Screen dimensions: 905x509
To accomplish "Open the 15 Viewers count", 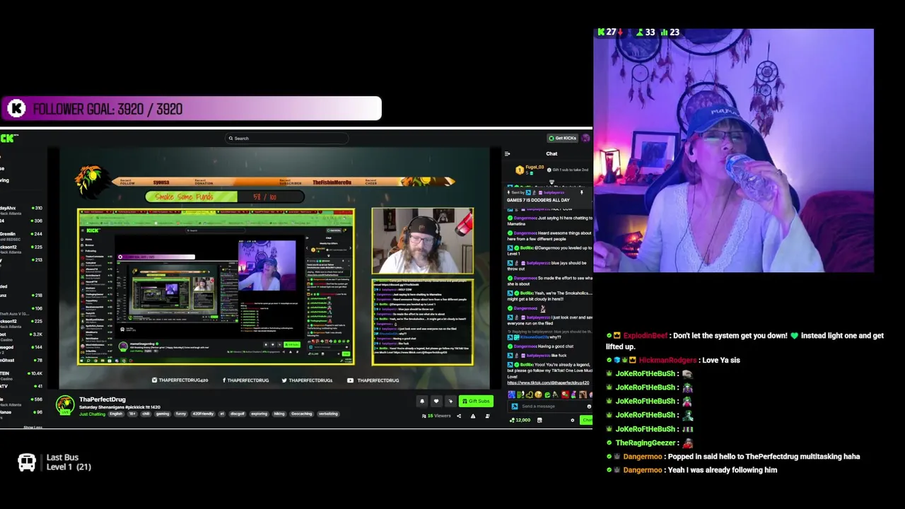I will (x=436, y=416).
